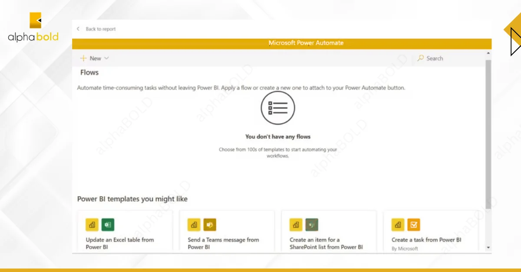Click the Power BI icon on the Teams template

pos(194,225)
